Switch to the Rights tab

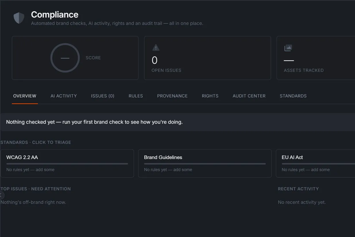[210, 96]
